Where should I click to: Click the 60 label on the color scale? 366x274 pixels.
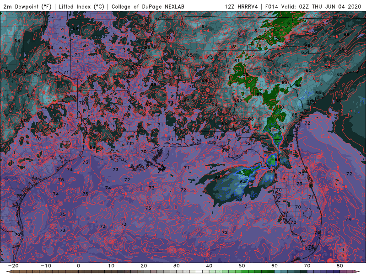[x=274, y=266]
